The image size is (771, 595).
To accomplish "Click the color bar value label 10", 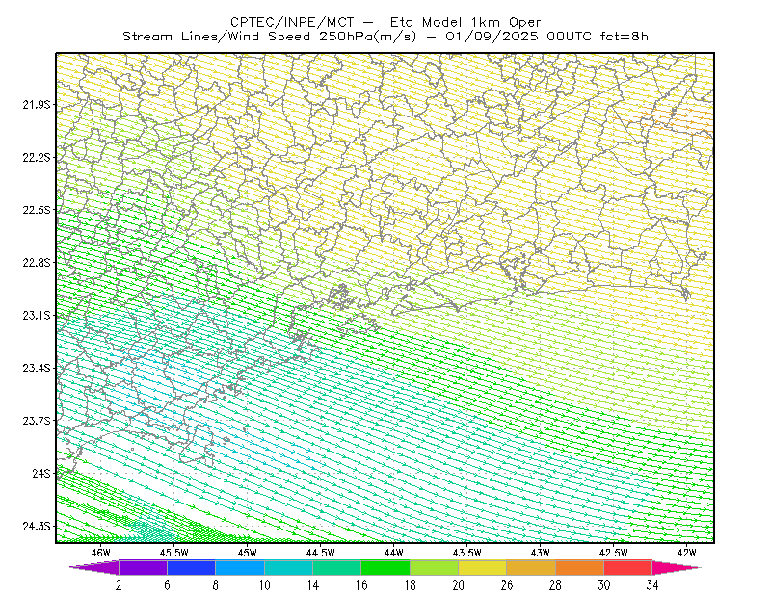I will pyautogui.click(x=264, y=585).
